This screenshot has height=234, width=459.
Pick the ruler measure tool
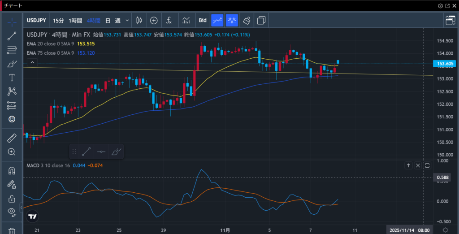[12, 138]
